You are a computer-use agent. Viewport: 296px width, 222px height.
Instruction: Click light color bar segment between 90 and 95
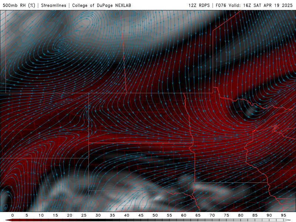point(276,220)
